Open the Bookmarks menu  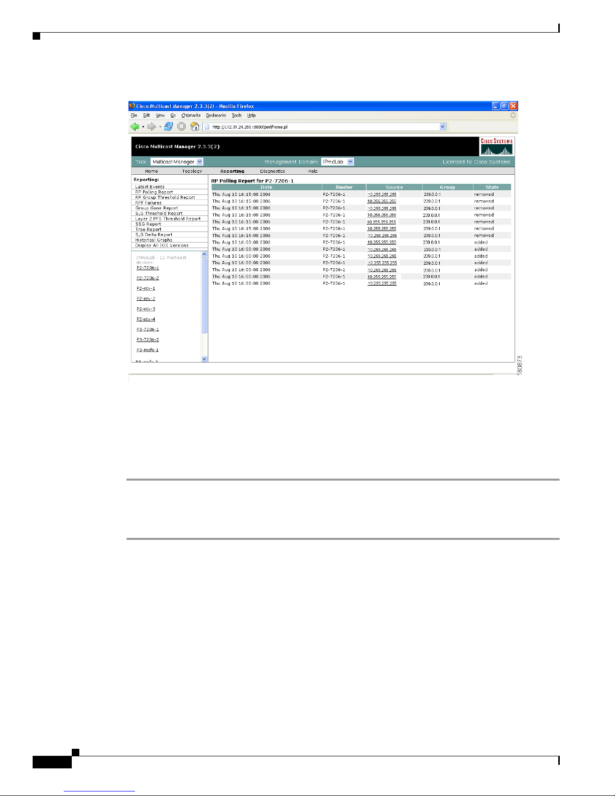tap(216, 116)
